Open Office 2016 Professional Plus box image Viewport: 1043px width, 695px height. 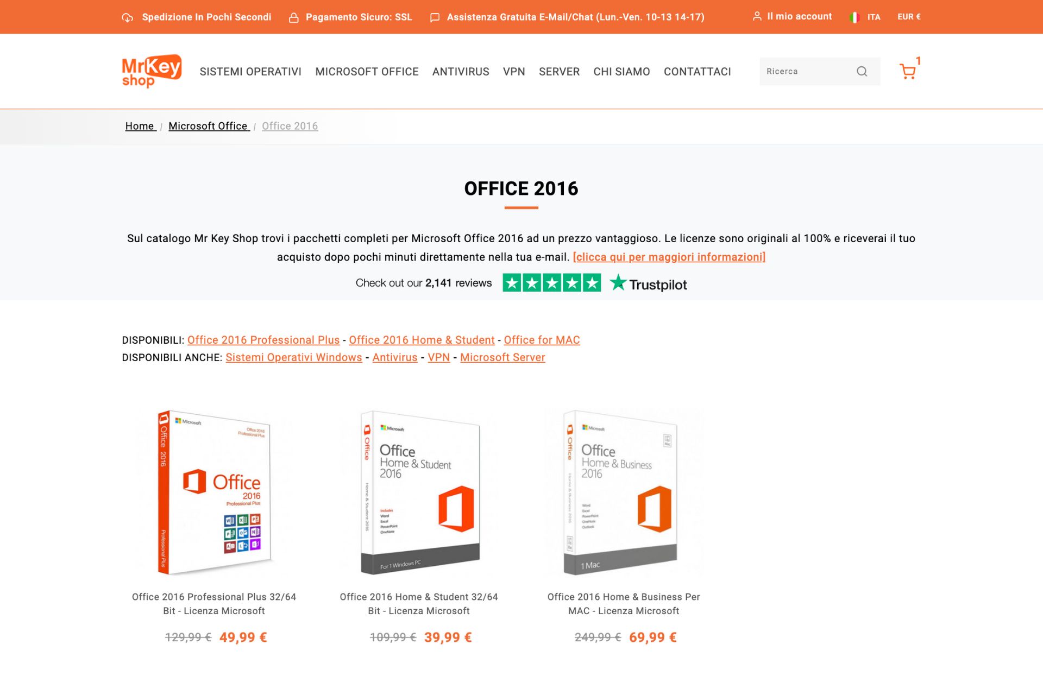pyautogui.click(x=214, y=492)
